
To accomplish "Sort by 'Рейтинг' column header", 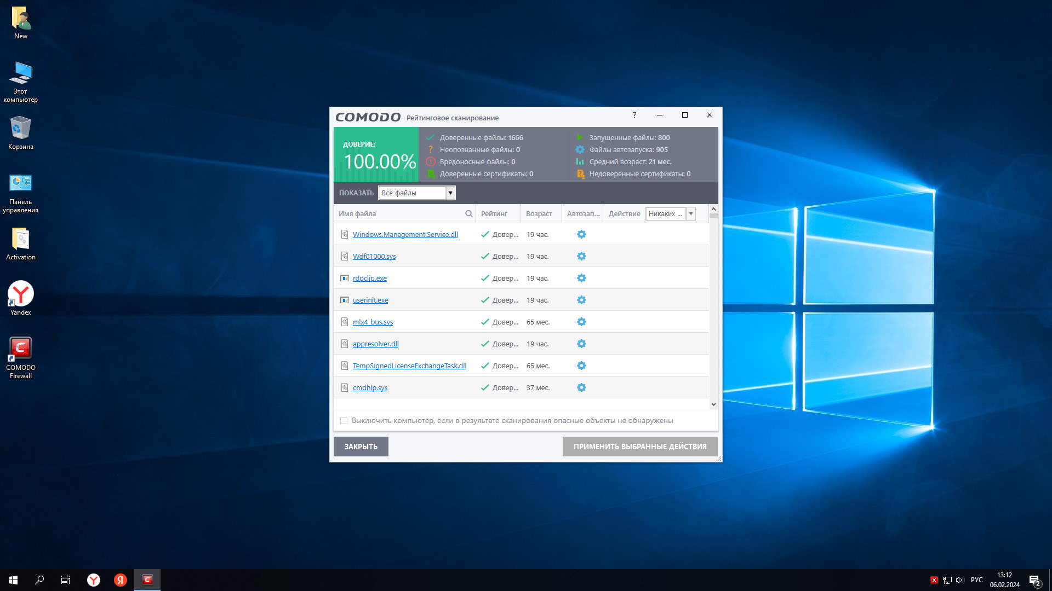I will [x=494, y=214].
